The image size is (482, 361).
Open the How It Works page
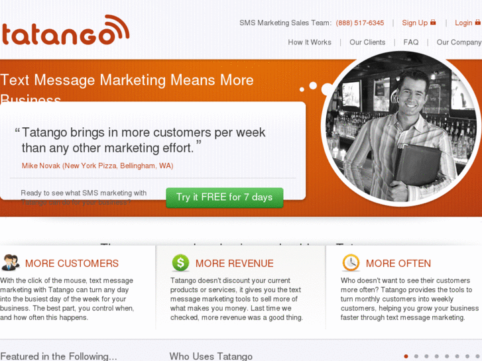coord(310,42)
